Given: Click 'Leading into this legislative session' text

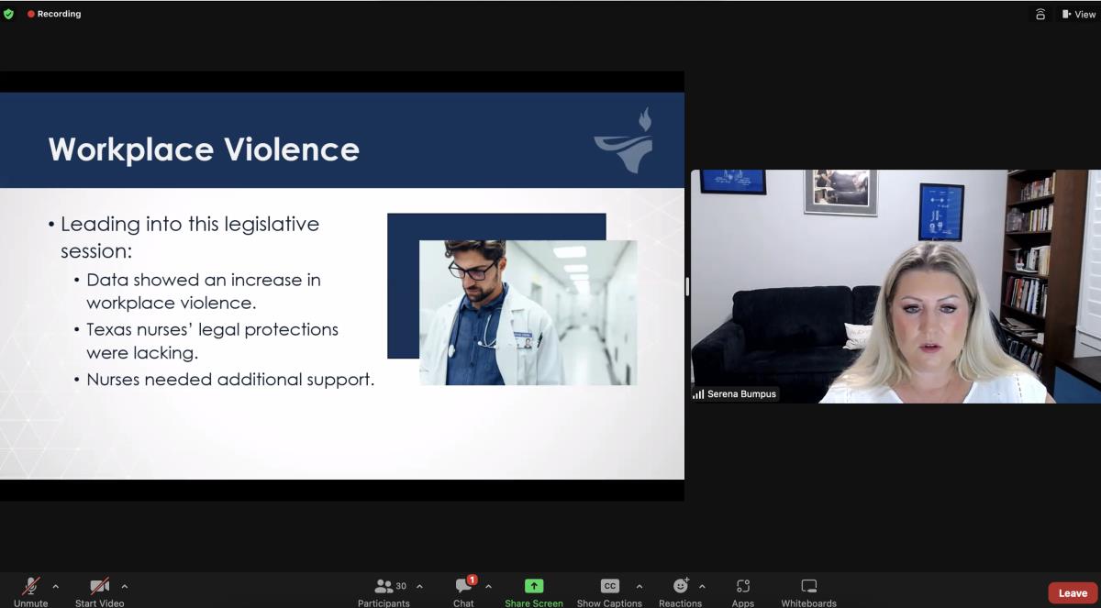Looking at the screenshot, I should pyautogui.click(x=190, y=237).
